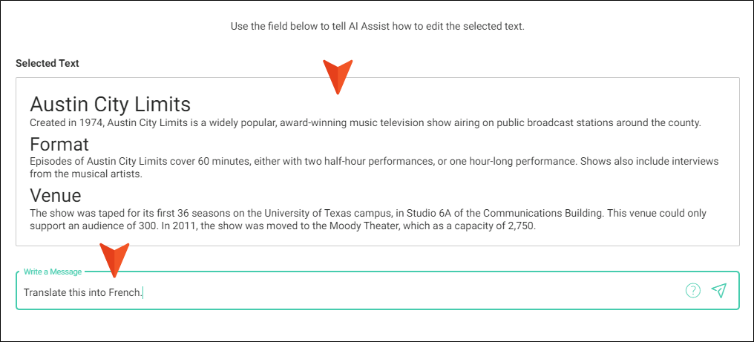The image size is (754, 342).
Task: Click the Austin City Limits heading
Action: coord(110,104)
